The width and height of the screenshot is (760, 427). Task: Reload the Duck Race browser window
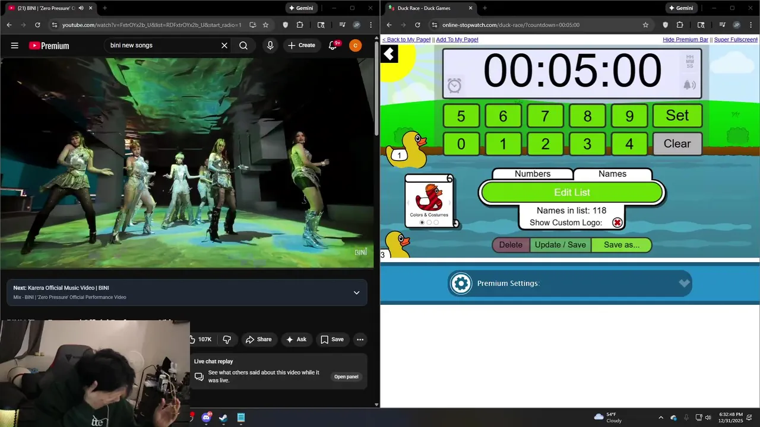tap(417, 25)
